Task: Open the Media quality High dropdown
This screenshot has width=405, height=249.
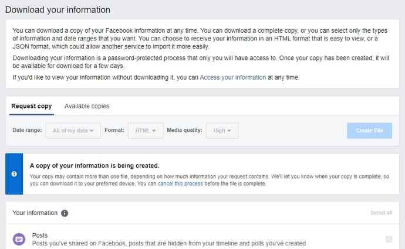Action: (x=222, y=131)
